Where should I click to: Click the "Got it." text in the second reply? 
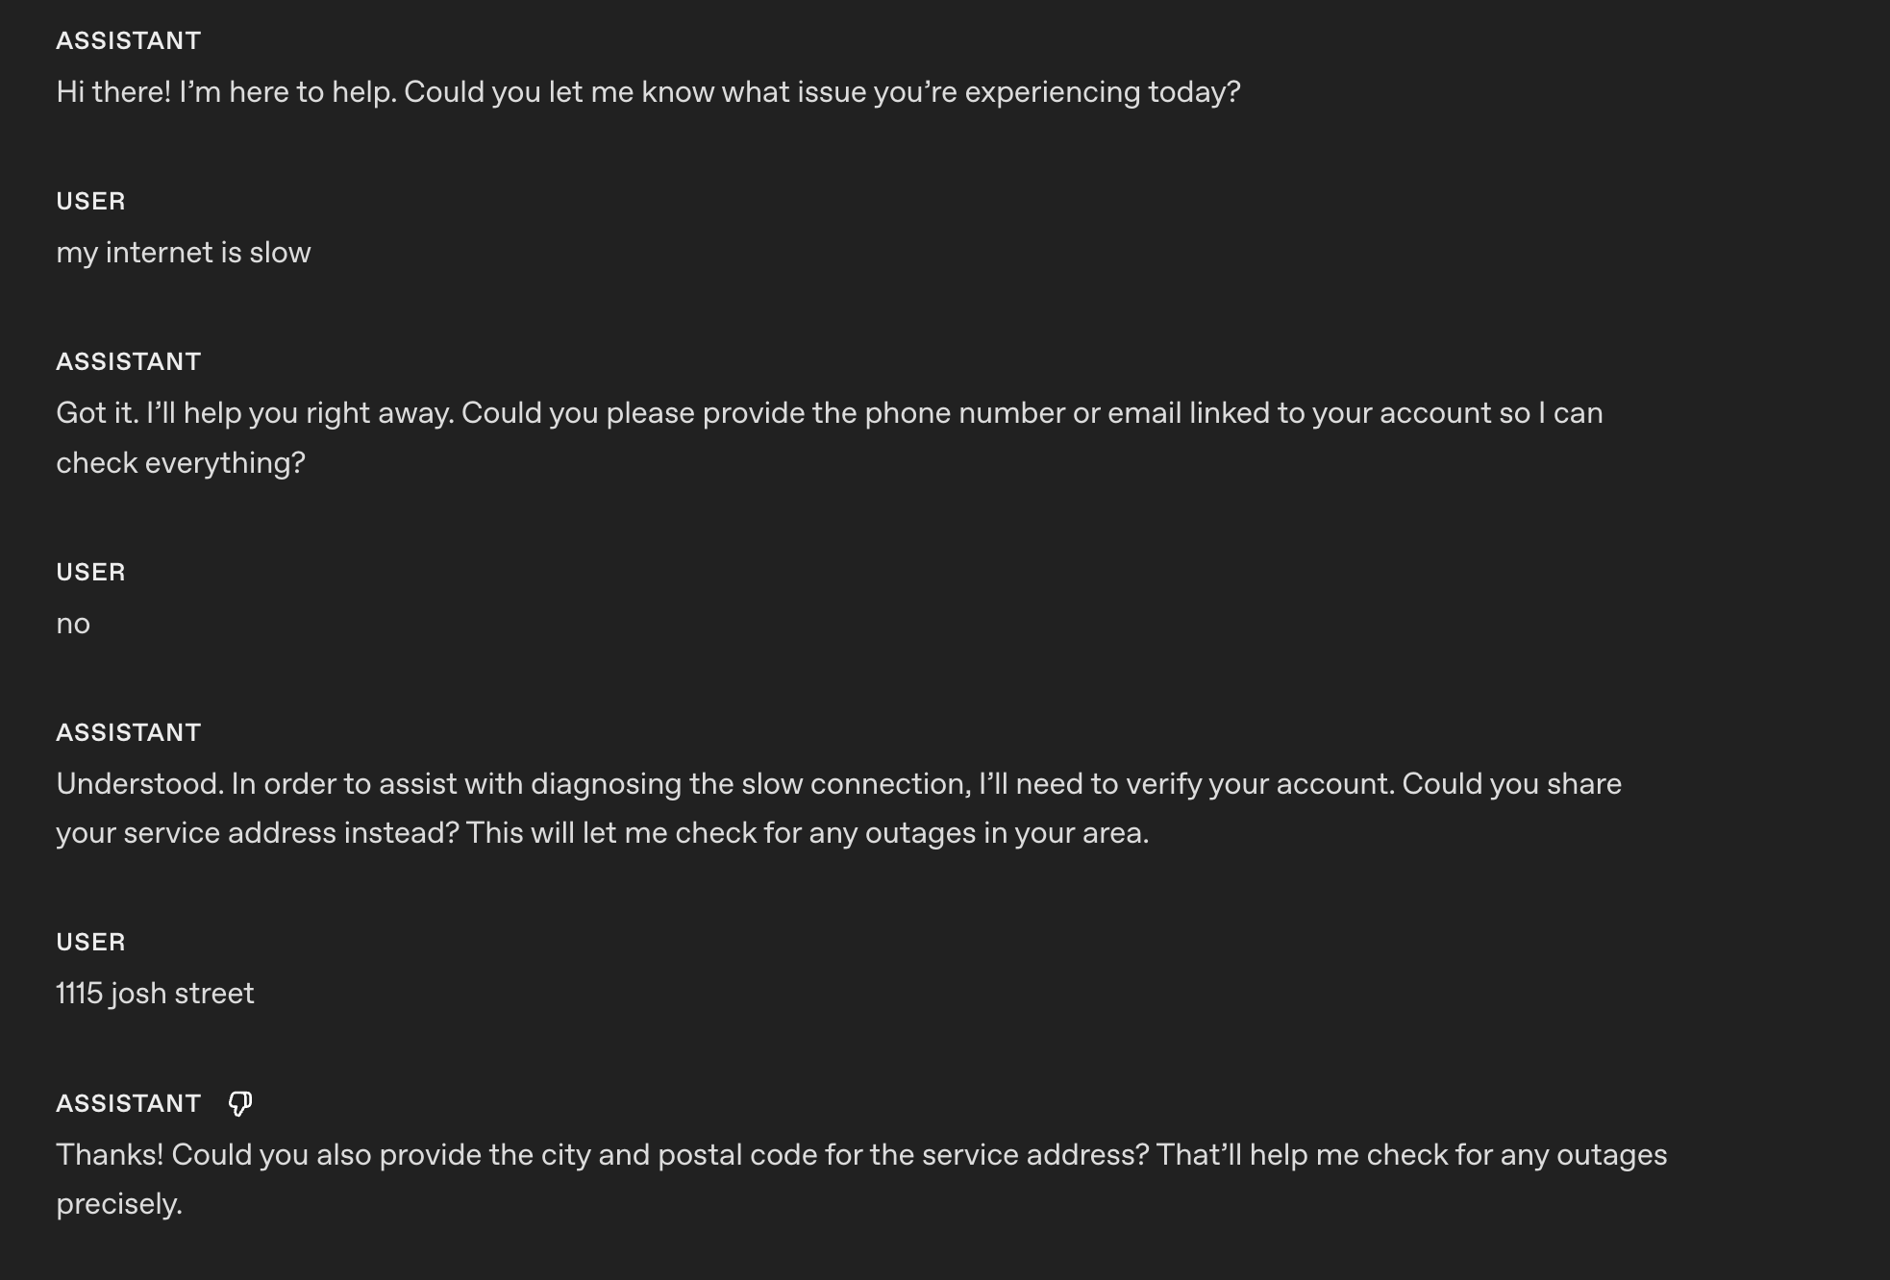point(97,413)
